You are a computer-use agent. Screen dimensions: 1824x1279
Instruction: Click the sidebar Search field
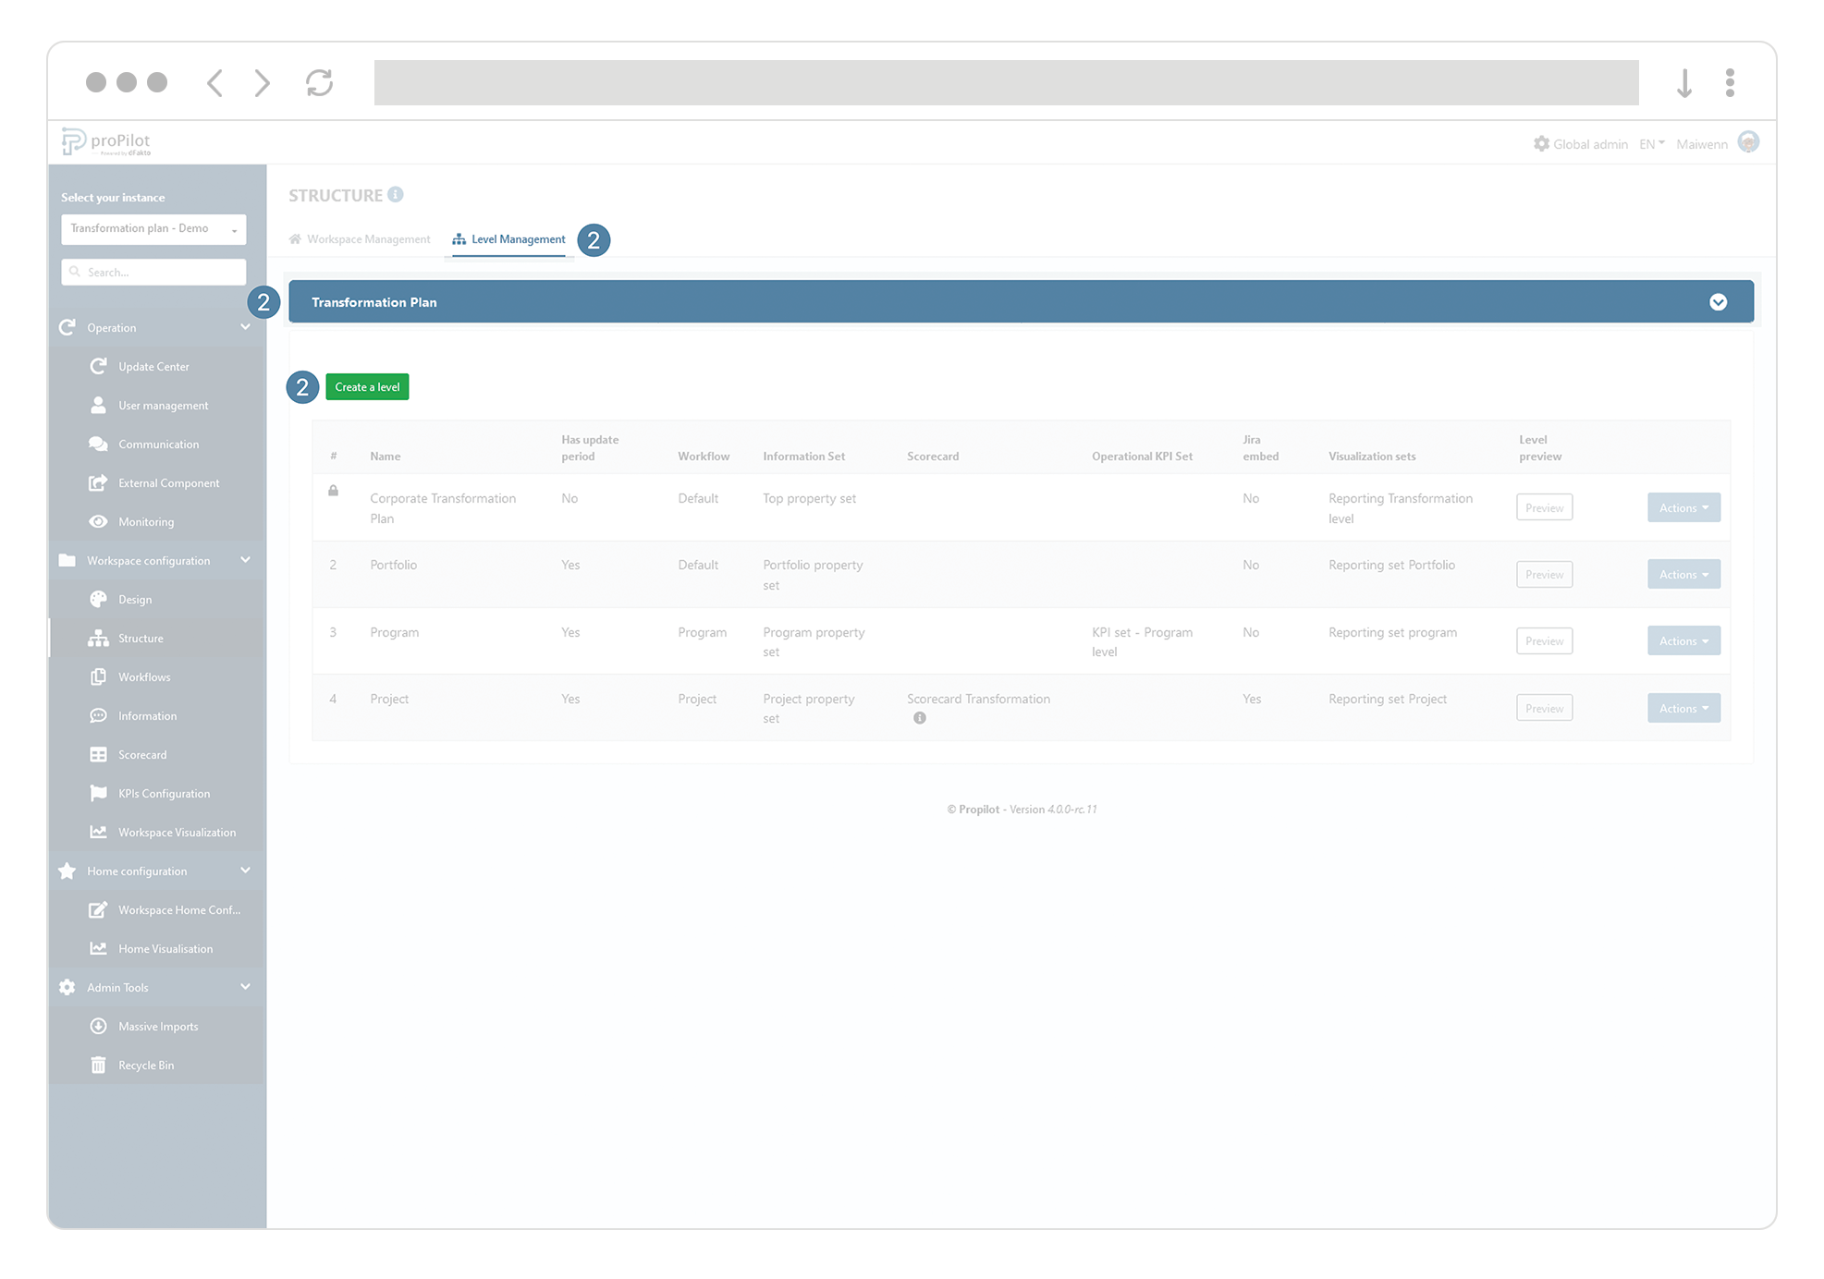click(x=153, y=273)
